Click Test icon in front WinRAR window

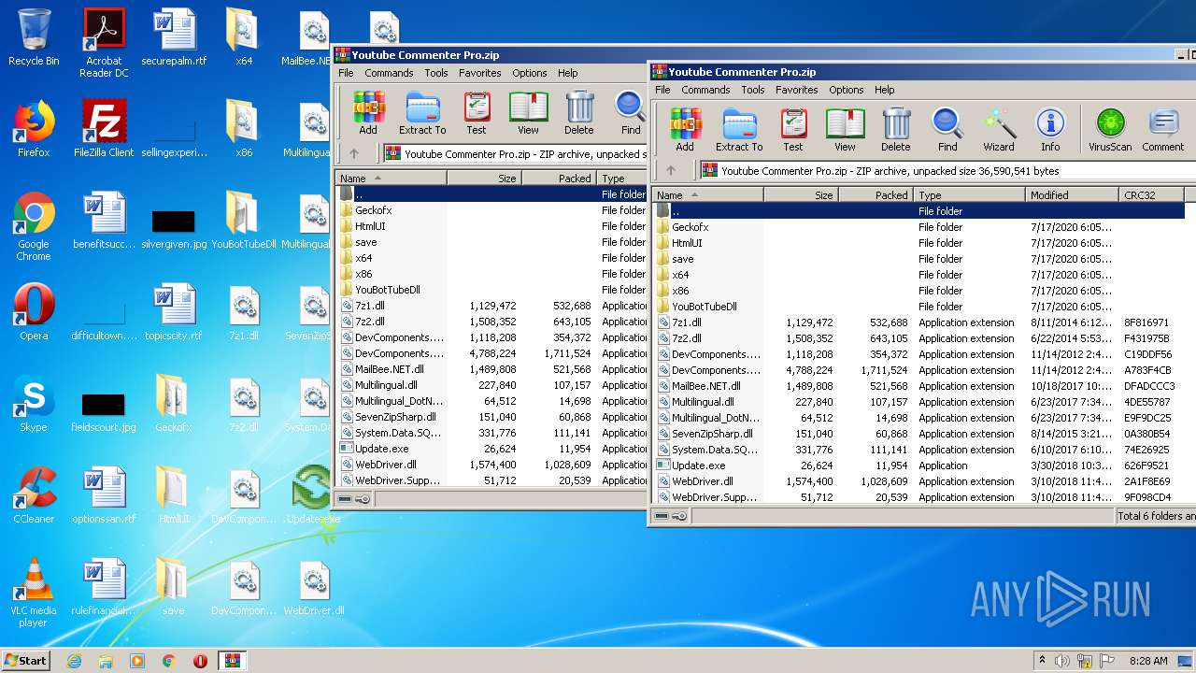click(792, 129)
